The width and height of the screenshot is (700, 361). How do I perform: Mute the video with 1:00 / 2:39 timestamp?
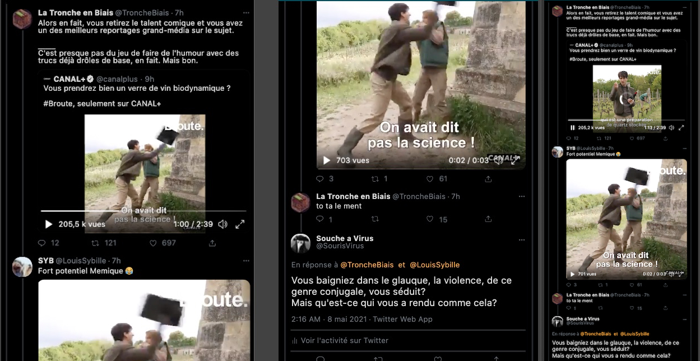click(x=222, y=224)
